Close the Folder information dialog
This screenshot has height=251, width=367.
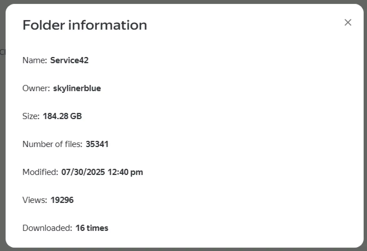click(348, 22)
